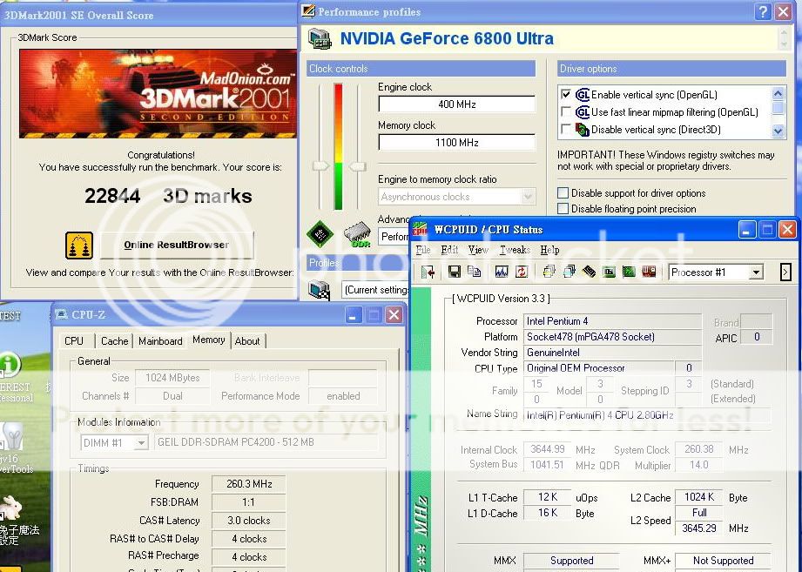Click the floppy disk save icon in WCPUID
802x572 pixels.
pos(455,273)
